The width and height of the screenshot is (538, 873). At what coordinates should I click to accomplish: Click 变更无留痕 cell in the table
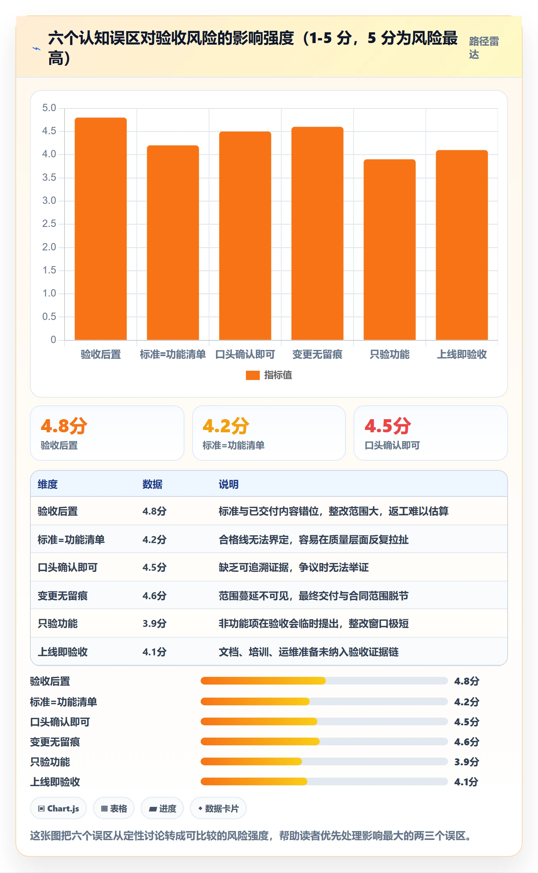click(63, 596)
